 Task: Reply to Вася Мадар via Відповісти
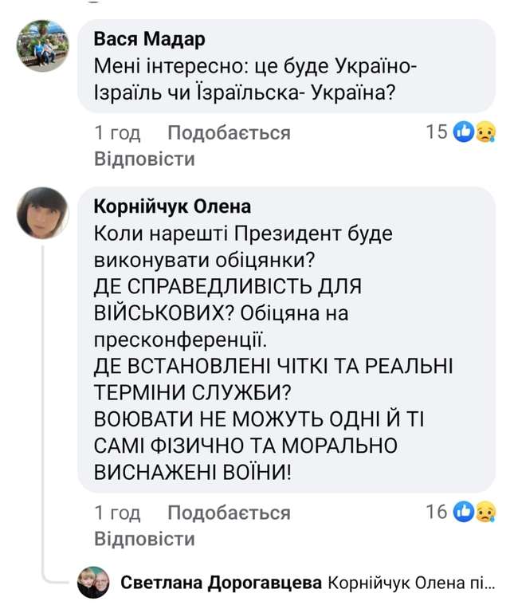pos(144,159)
